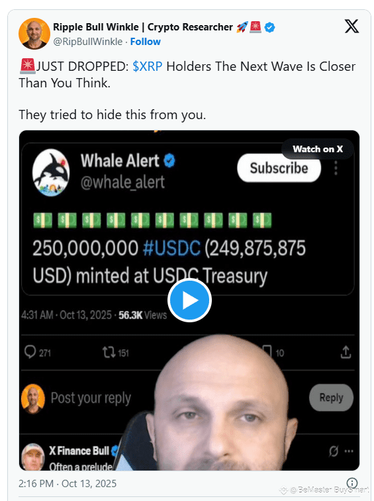Screen dimensions: 374x501
Task: Click the Subscribe button on Whale Alert
Action: tap(279, 168)
